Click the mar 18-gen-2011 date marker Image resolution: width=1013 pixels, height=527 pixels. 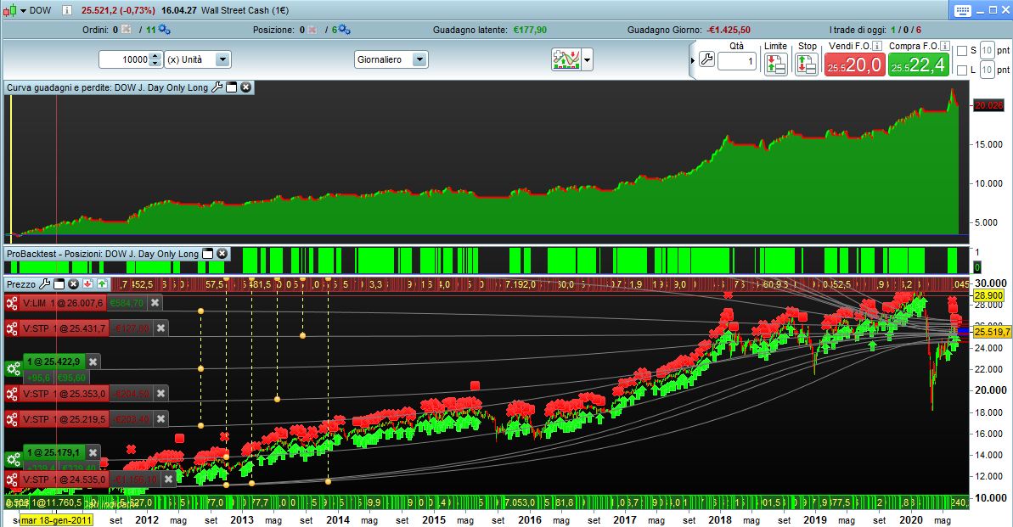pos(57,520)
